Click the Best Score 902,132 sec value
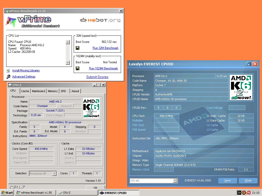Viewport: 262px width, 196px height. click(109, 42)
